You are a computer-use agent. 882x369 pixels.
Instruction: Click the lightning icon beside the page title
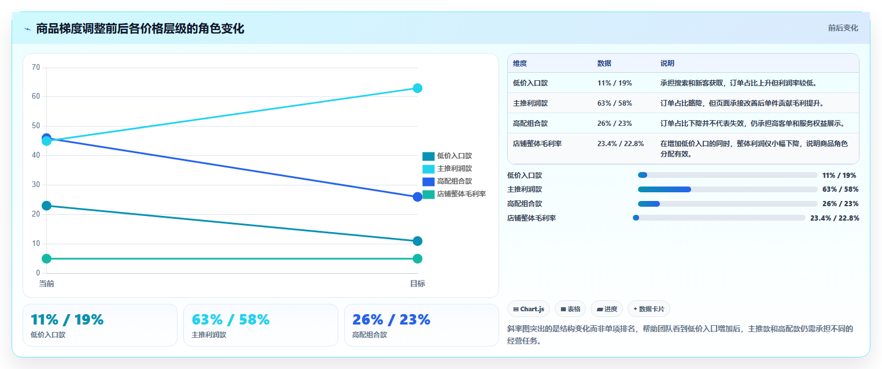click(x=27, y=29)
